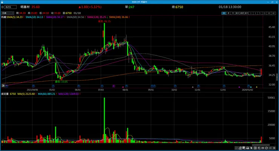The height and width of the screenshot is (151, 279).
Task: Click the latest red candlestick at 01/18
Action: [x=261, y=72]
